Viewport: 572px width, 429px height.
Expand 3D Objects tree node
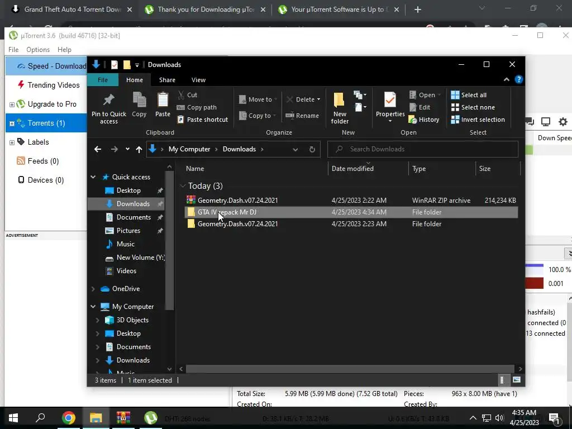tap(97, 320)
